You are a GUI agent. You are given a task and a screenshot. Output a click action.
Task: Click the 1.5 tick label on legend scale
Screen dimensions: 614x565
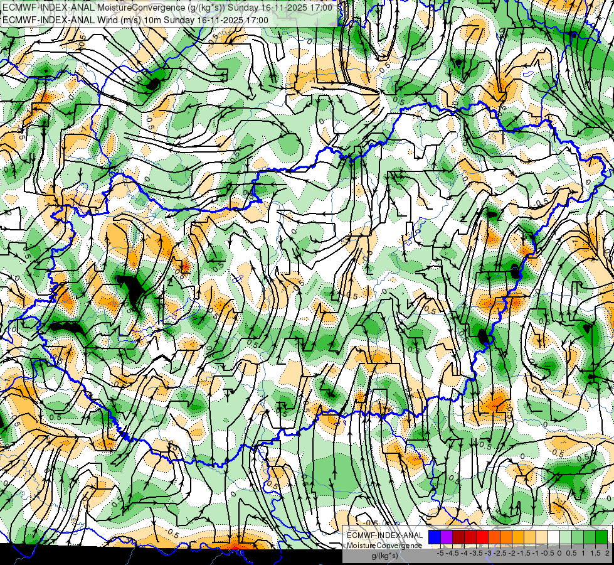pyautogui.click(x=595, y=553)
